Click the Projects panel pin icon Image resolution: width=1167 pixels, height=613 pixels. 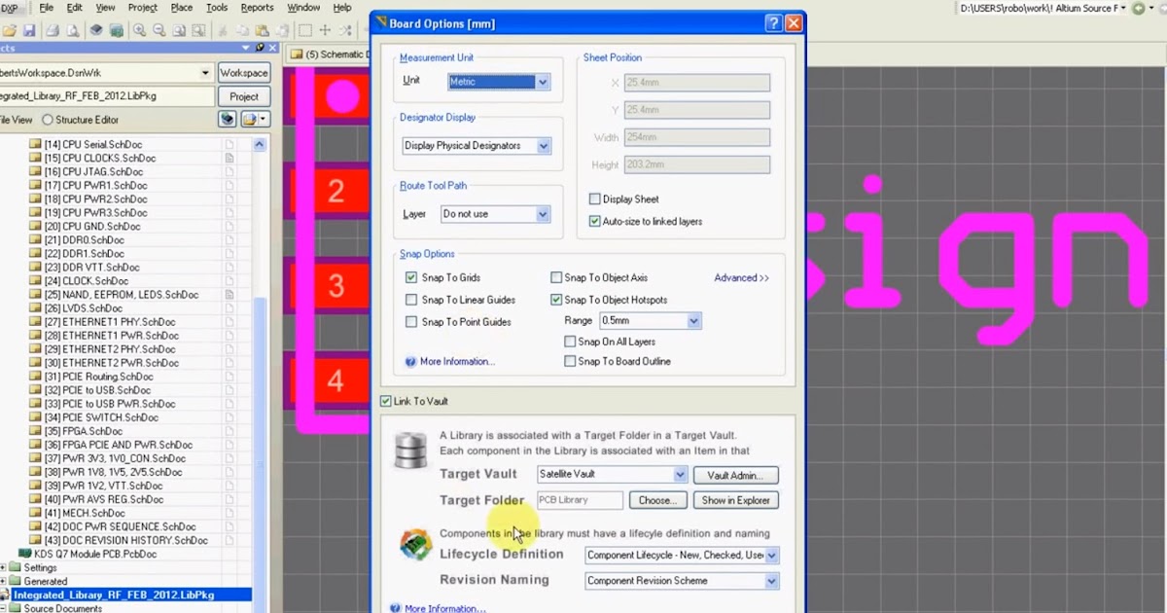[x=260, y=48]
